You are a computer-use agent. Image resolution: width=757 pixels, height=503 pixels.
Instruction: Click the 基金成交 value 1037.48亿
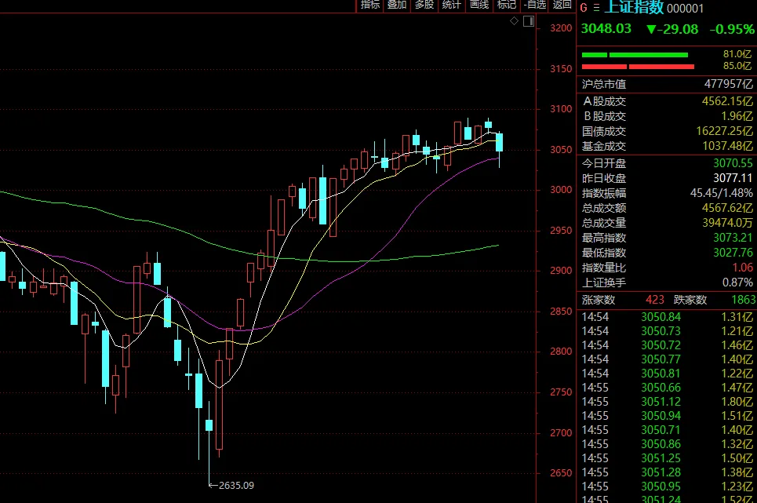[727, 146]
